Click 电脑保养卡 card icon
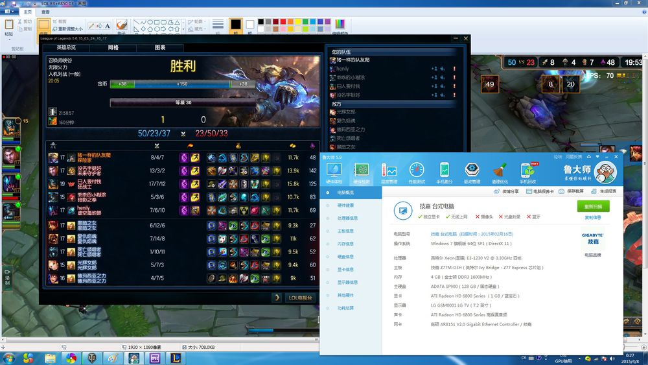This screenshot has height=365, width=648. click(529, 191)
